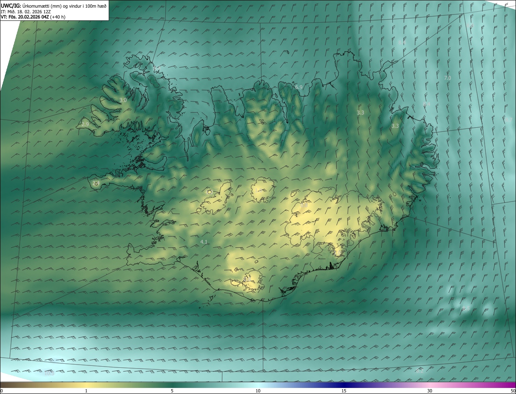Screen dimensions: 516x394
Task: Click the '2.9' value on the map
Action: coord(85,124)
